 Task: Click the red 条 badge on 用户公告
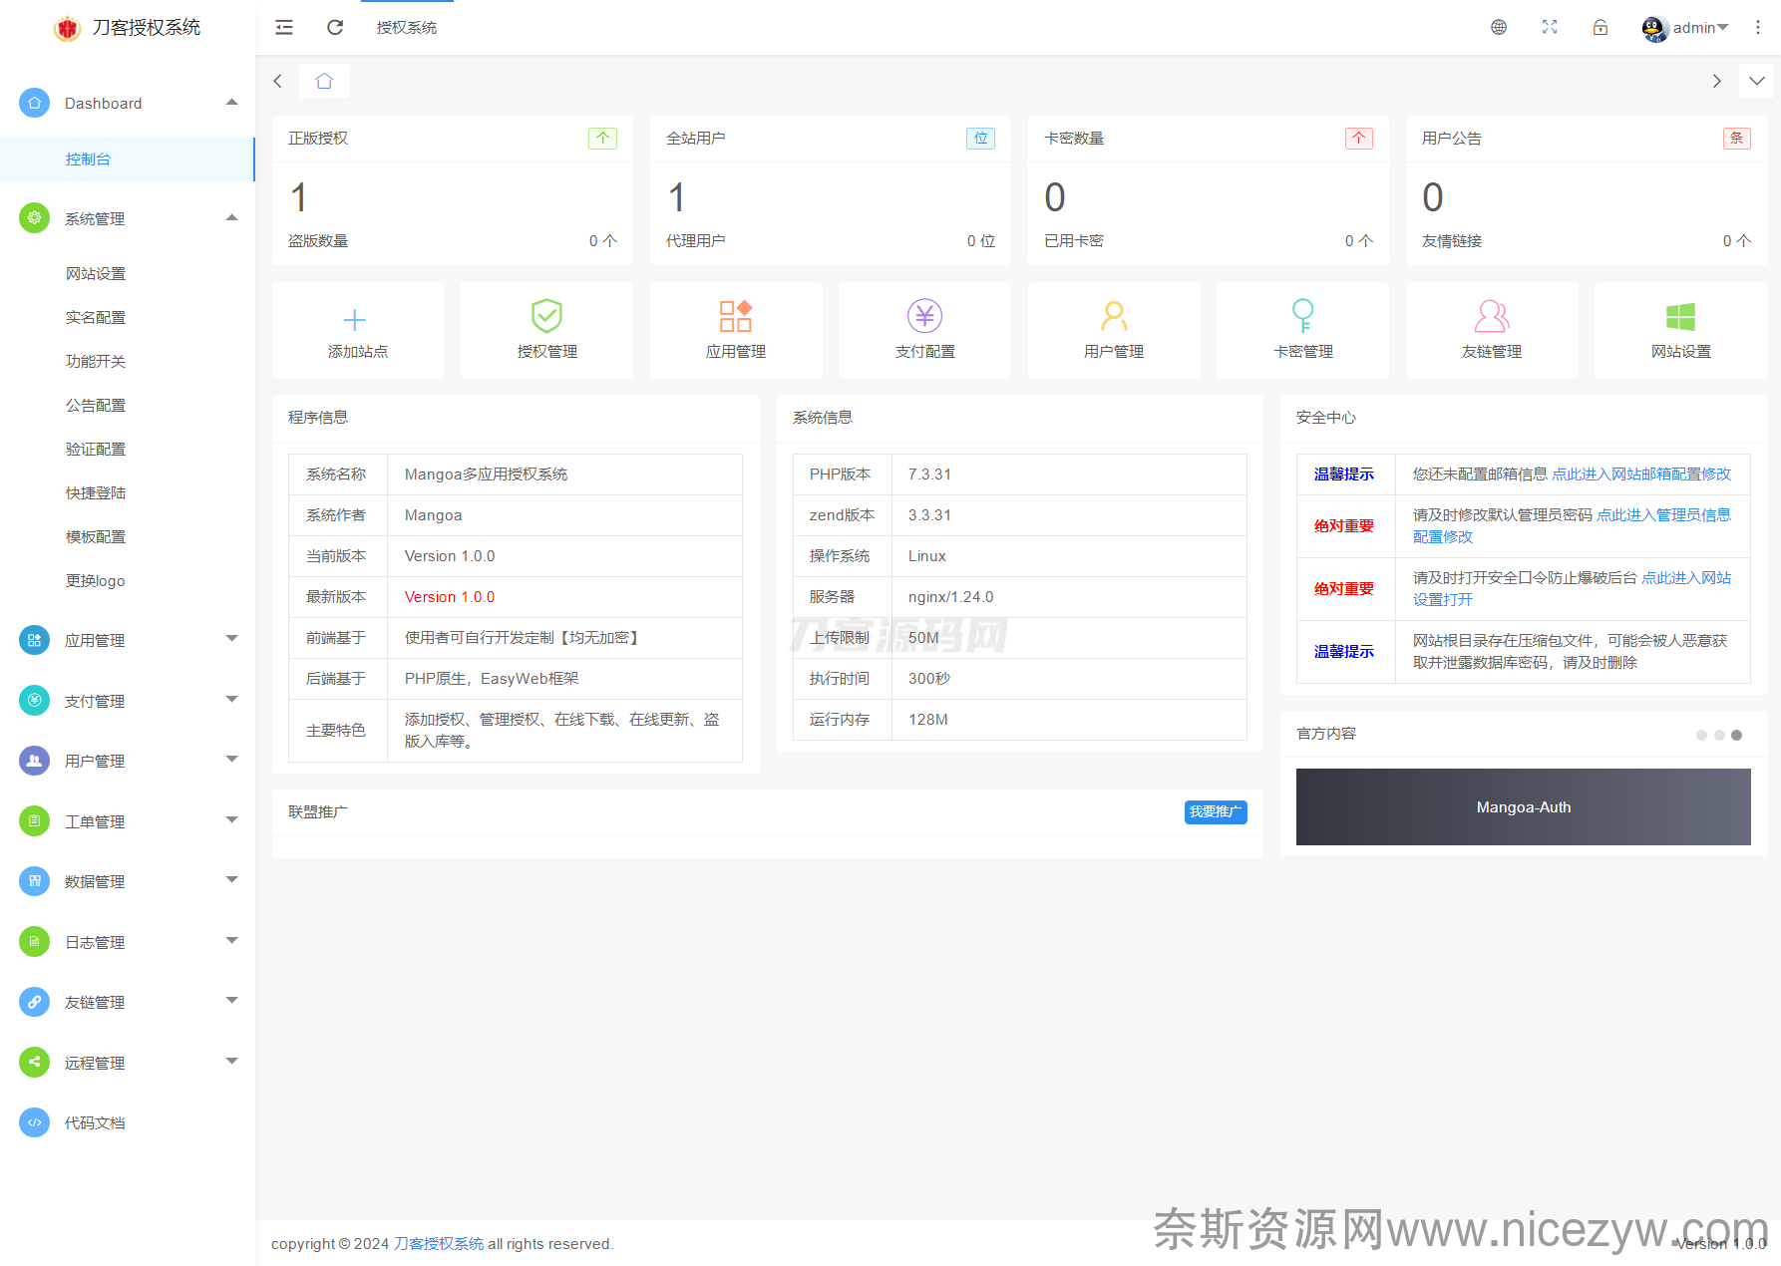point(1736,139)
